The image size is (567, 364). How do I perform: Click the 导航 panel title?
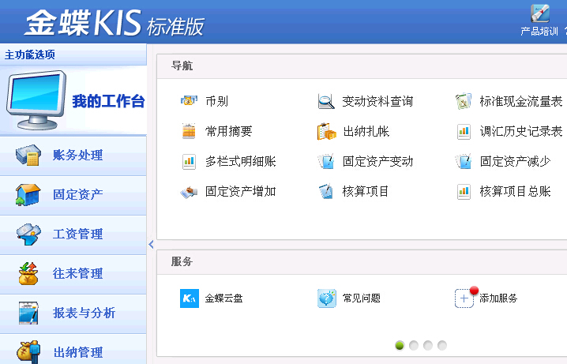182,66
